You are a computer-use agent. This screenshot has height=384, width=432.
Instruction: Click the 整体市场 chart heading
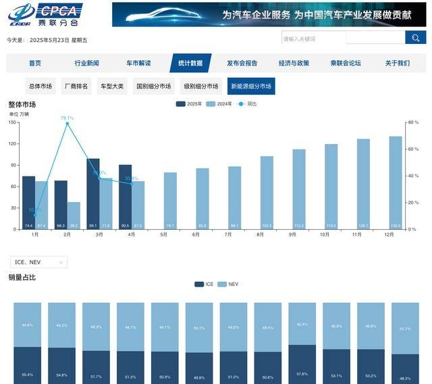tap(22, 105)
